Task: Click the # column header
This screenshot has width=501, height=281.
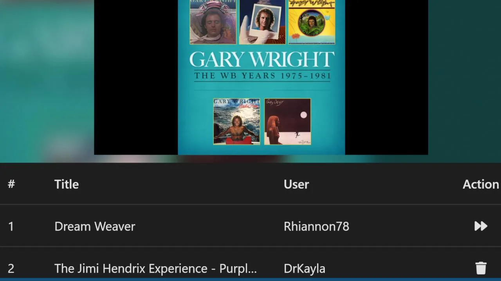Action: click(11, 184)
